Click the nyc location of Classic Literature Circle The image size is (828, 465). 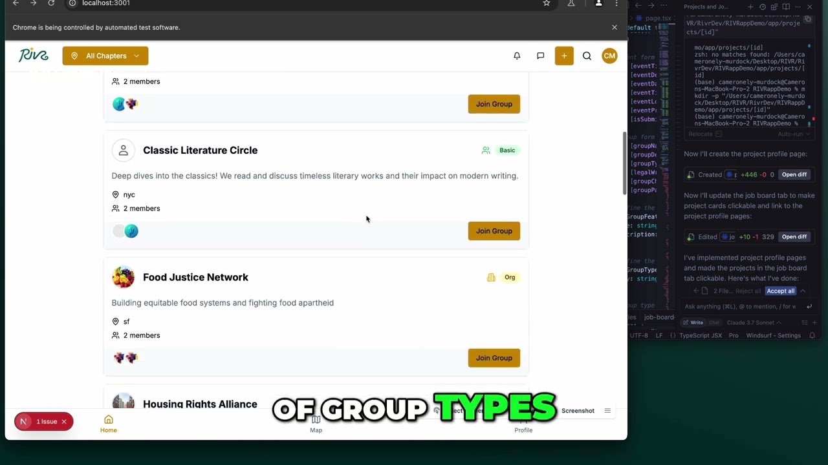click(129, 194)
